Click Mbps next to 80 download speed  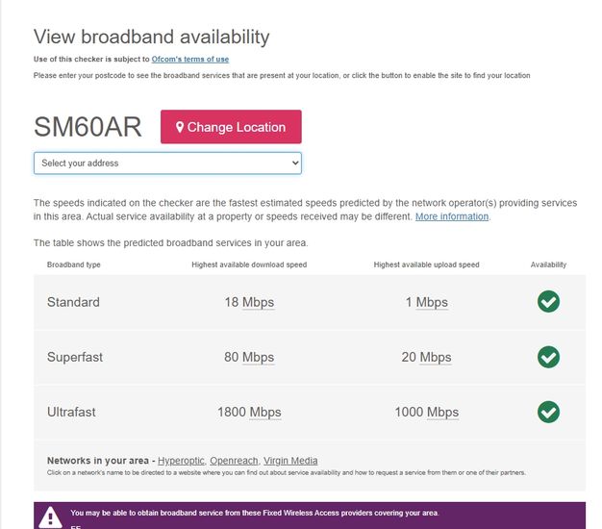coord(258,357)
